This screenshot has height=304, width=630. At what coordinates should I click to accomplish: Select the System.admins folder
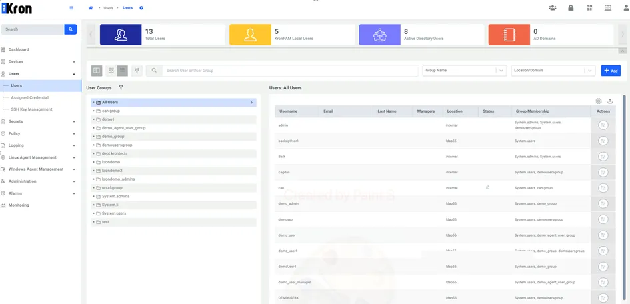point(173,197)
